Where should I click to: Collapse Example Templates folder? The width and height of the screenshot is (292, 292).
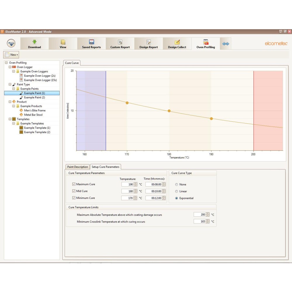[14, 123]
